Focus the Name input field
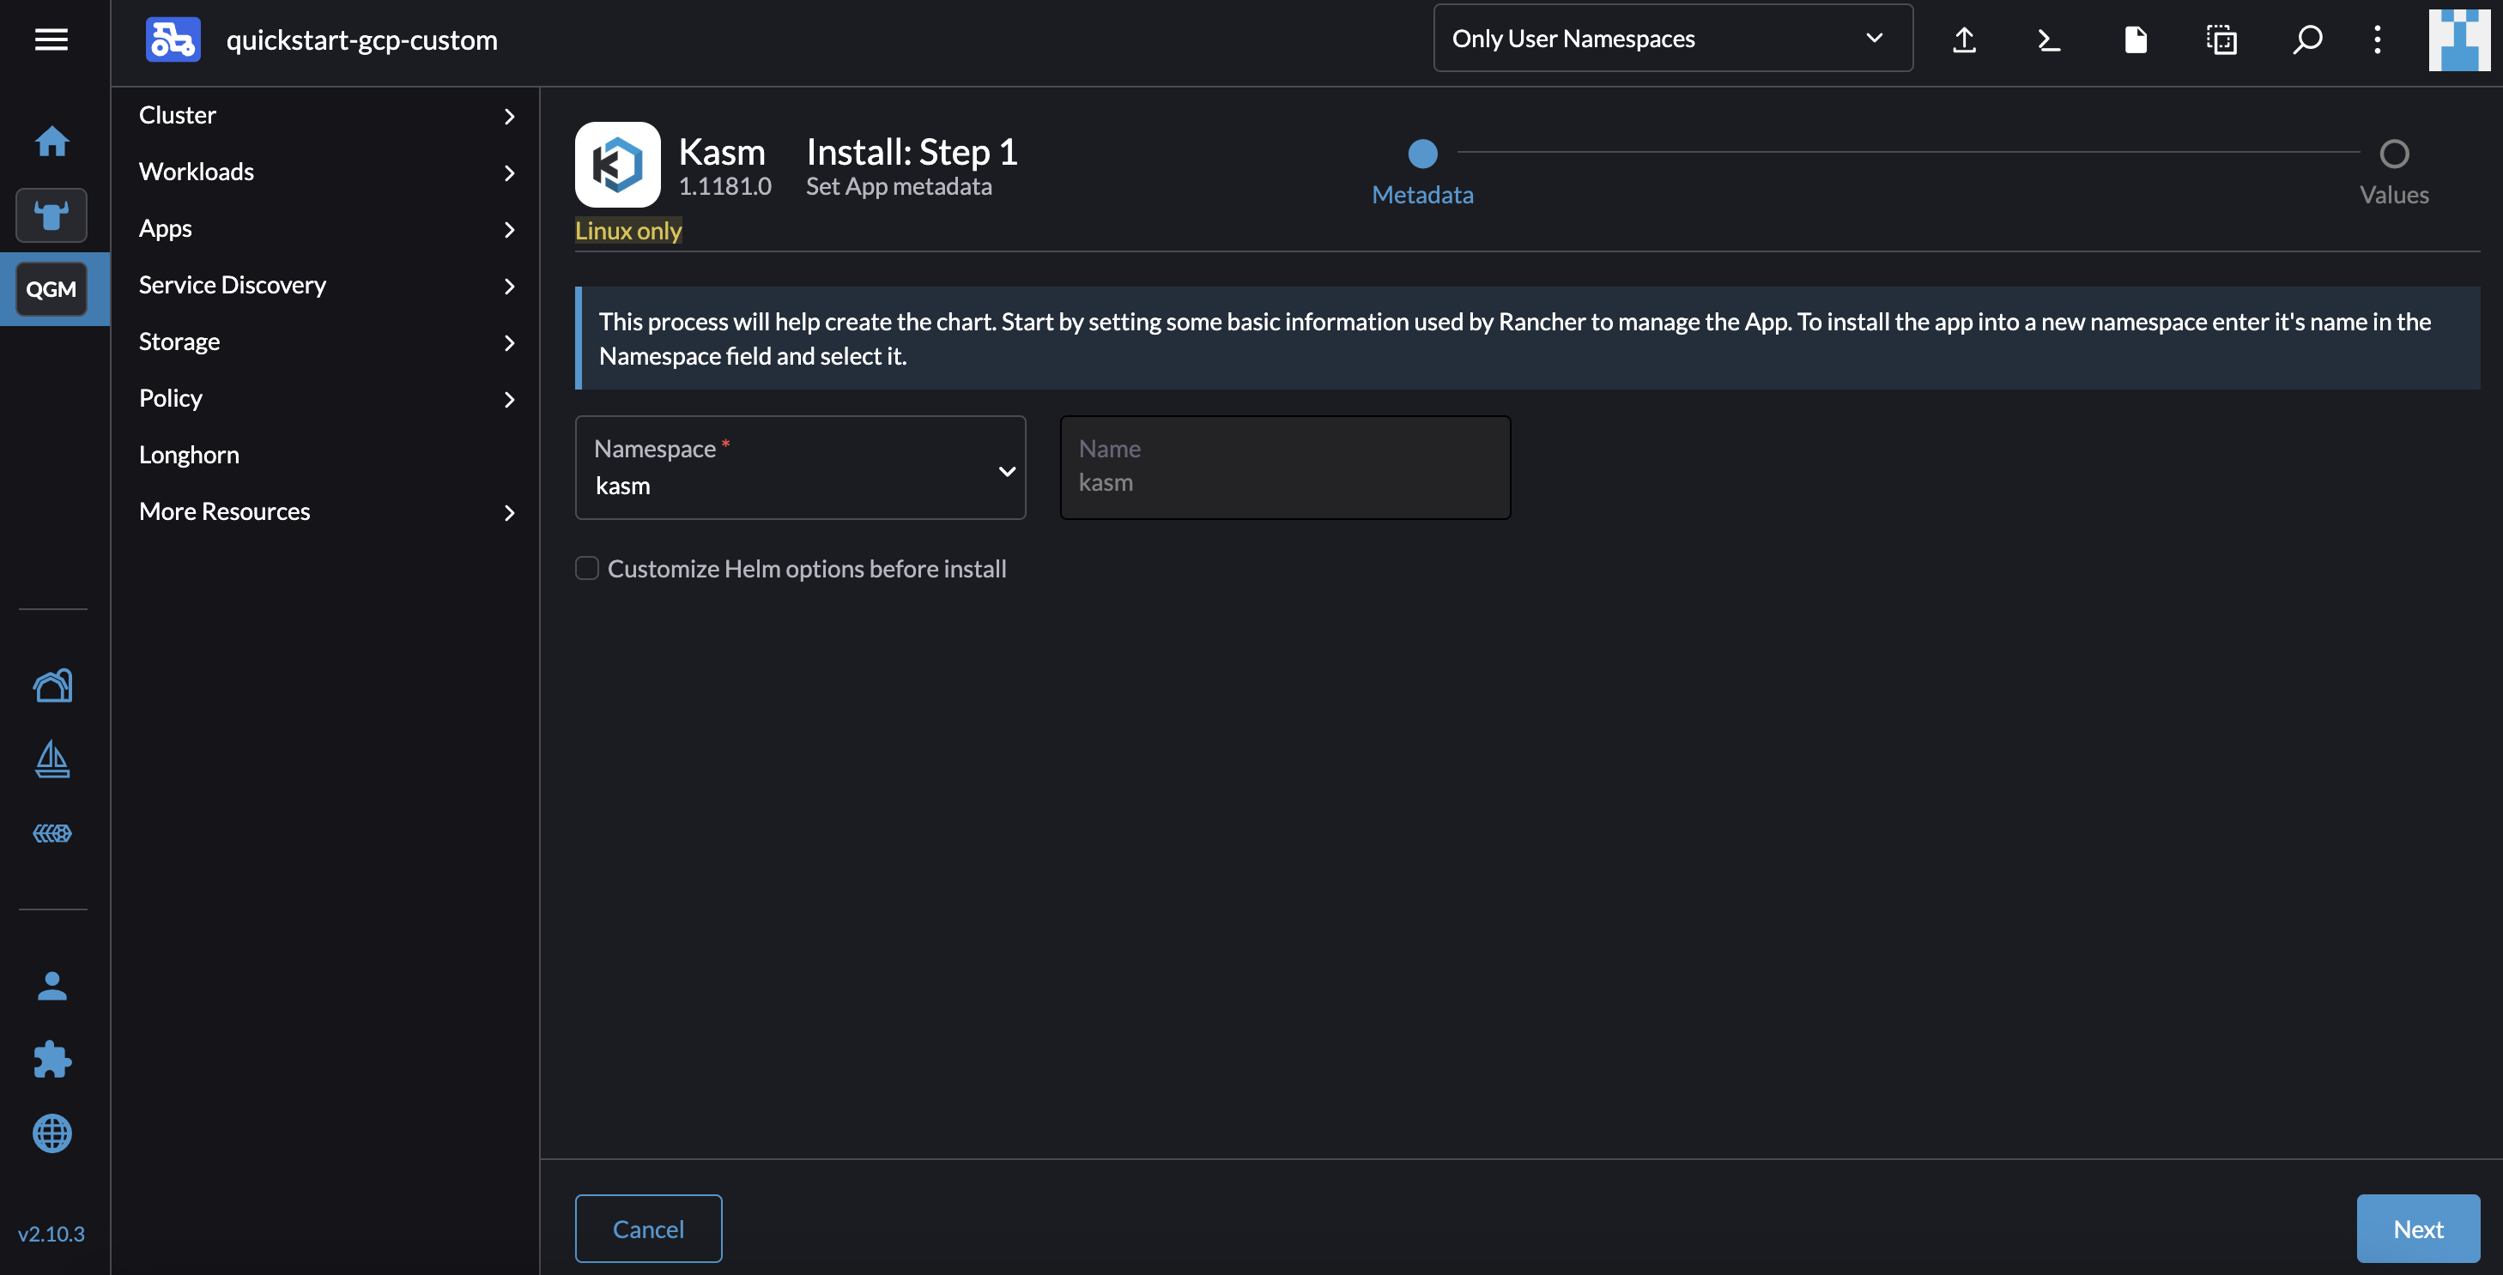The image size is (2503, 1275). click(x=1286, y=468)
